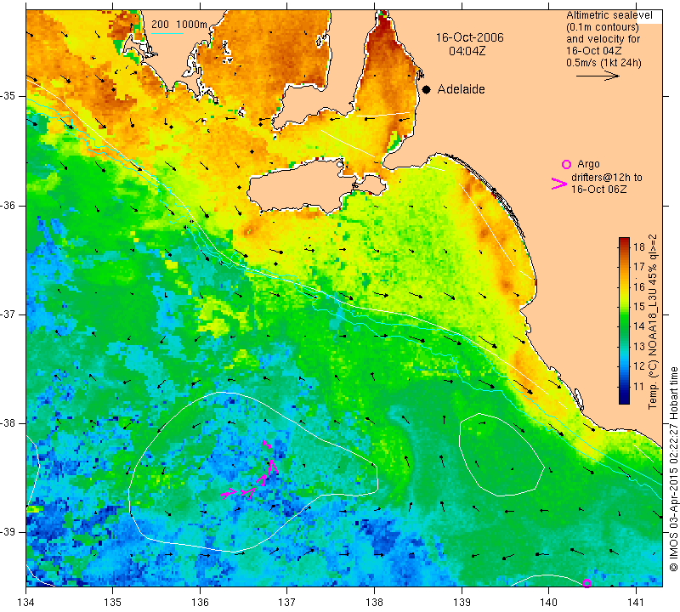Click the latitude axis label -39
Image resolution: width=680 pixels, height=612 pixels.
[x=8, y=532]
